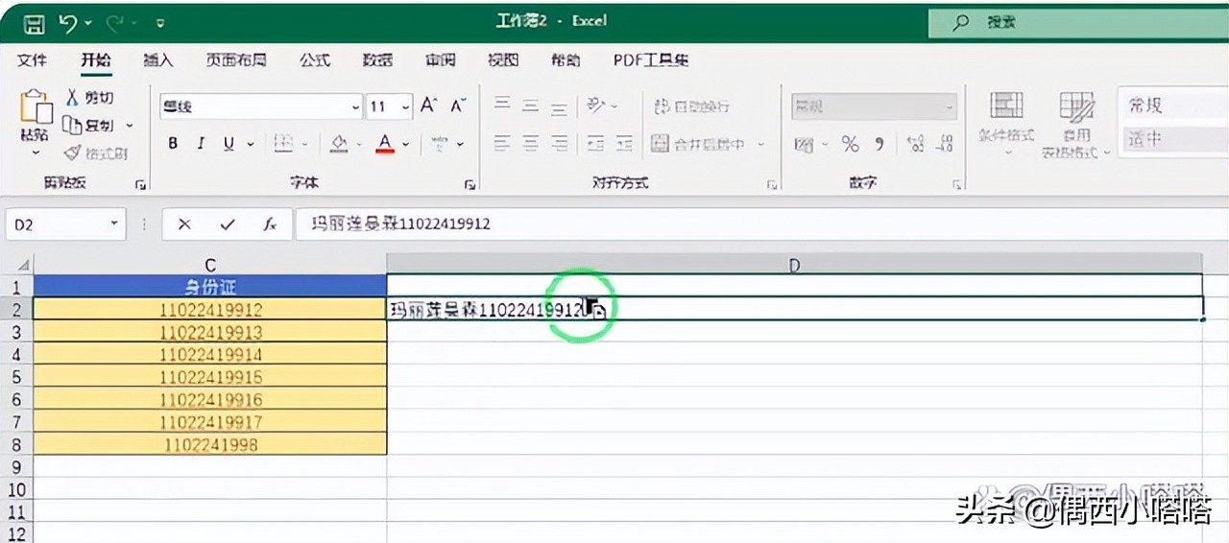Select the 适中 cell style

1174,138
